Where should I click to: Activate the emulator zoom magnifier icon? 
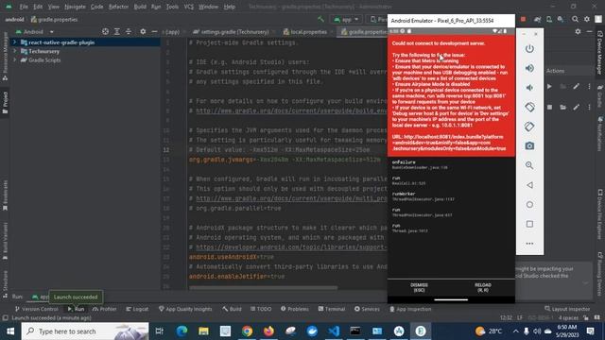(529, 165)
